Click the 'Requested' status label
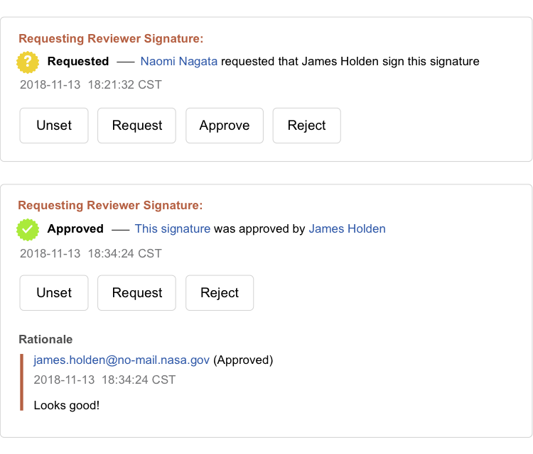Viewport: 533px width, 454px height. coord(78,62)
